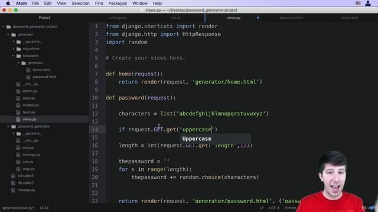
Task: Click the 'for x in range(length):' line
Action: point(155,170)
